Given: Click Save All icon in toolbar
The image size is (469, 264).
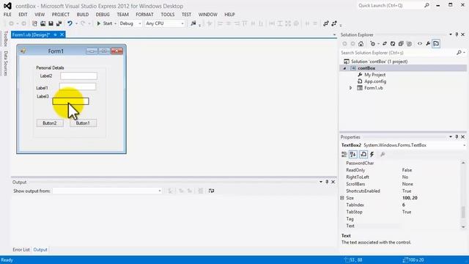Looking at the screenshot, I should 59,23.
